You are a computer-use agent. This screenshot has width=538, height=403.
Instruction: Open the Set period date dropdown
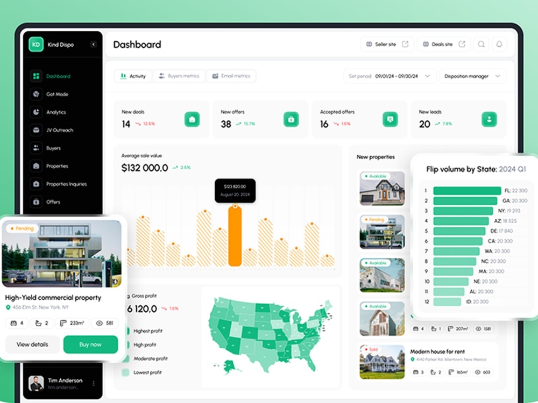point(390,76)
